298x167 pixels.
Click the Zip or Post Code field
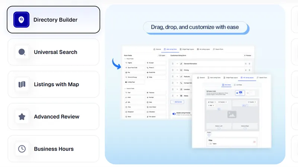tap(134, 68)
